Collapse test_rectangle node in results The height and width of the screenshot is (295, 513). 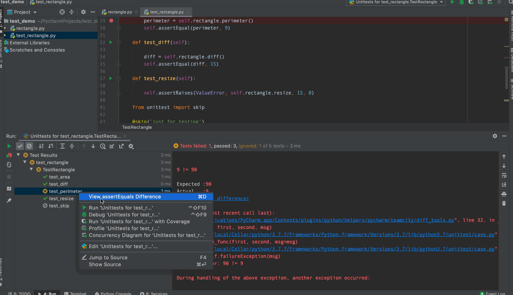coord(25,162)
